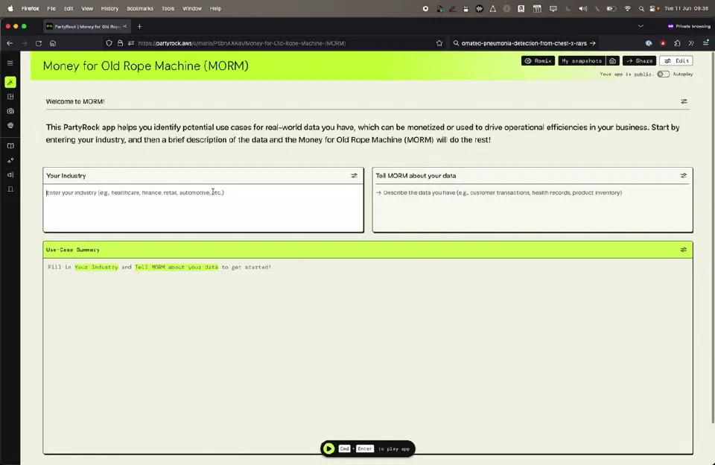Open the Firefox File menu
Screen dimensions: 715x465
coord(51,9)
